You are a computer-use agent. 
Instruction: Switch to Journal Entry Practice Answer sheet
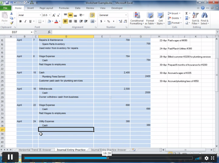pyautogui.click(x=108, y=150)
